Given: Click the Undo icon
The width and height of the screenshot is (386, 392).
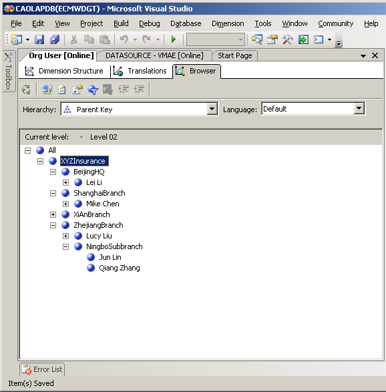Looking at the screenshot, I should [x=124, y=39].
